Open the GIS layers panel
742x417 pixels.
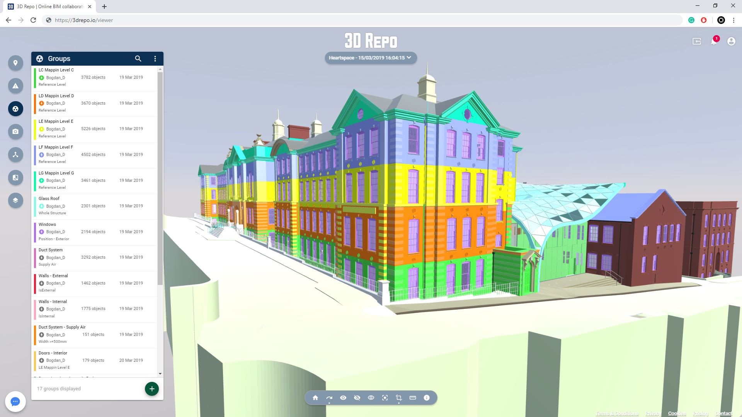click(x=15, y=200)
